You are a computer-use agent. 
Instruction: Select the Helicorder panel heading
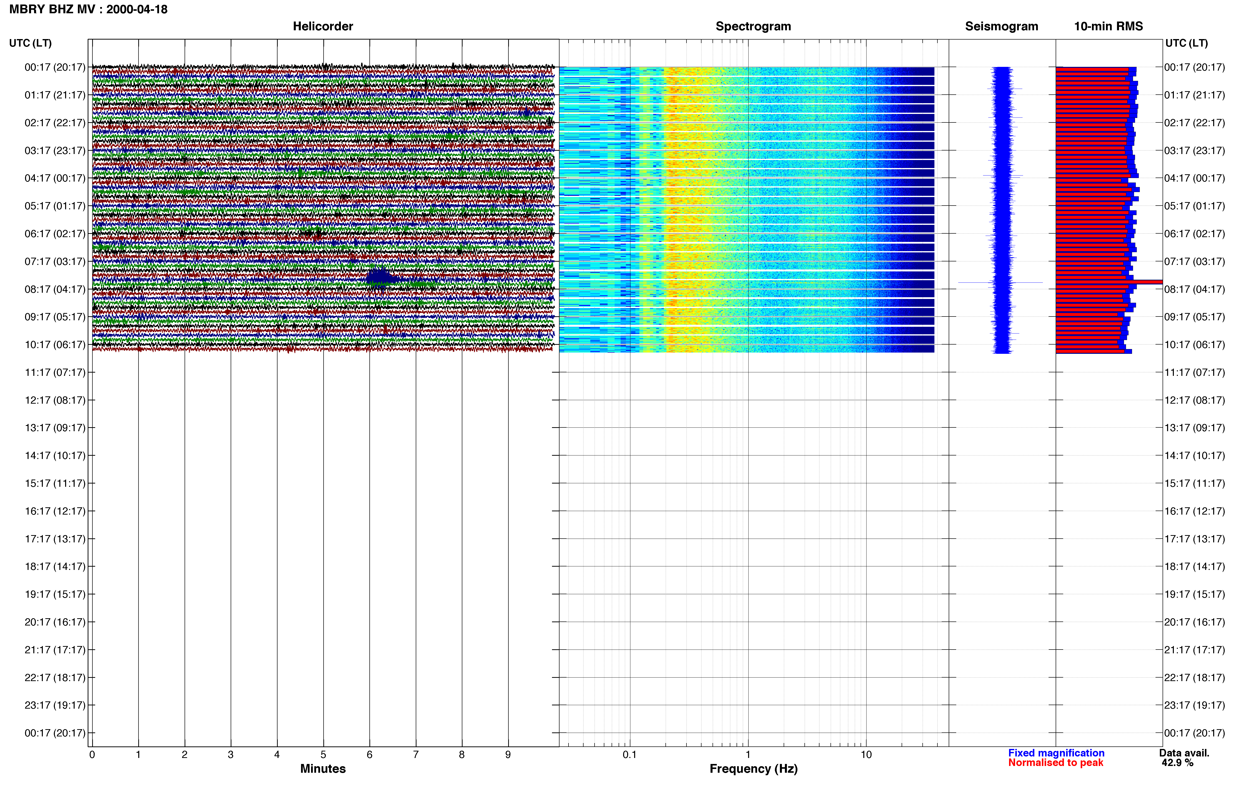323,27
